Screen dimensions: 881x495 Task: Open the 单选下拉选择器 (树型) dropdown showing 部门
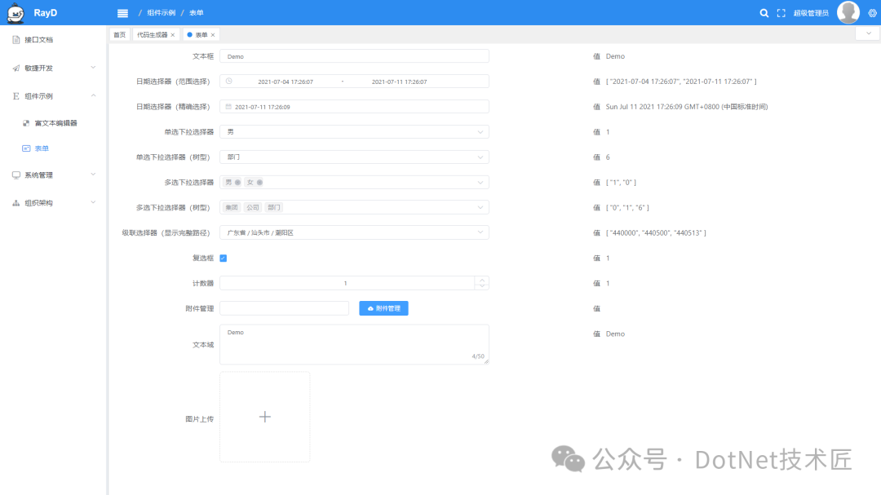(x=354, y=157)
